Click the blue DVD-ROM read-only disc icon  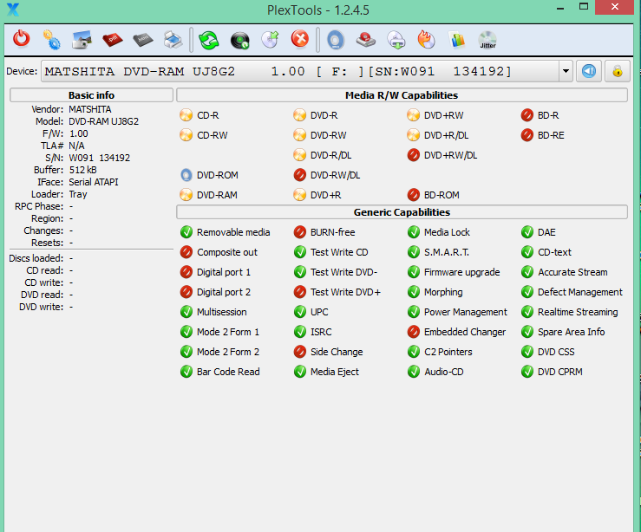tap(186, 175)
